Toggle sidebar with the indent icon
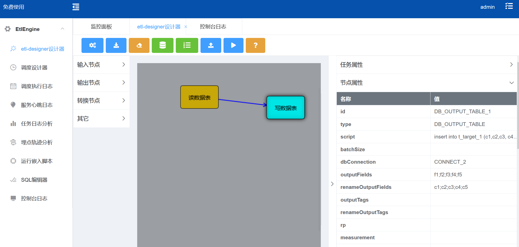The width and height of the screenshot is (519, 247). (76, 7)
